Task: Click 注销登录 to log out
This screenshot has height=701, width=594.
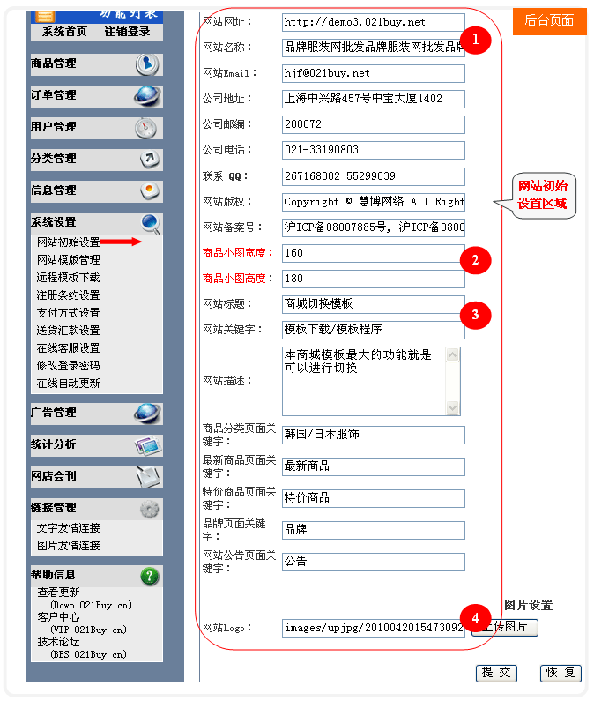Action: point(128,32)
